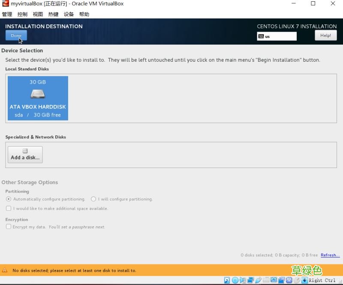Click the audio status icon in the status bar

coord(242,281)
